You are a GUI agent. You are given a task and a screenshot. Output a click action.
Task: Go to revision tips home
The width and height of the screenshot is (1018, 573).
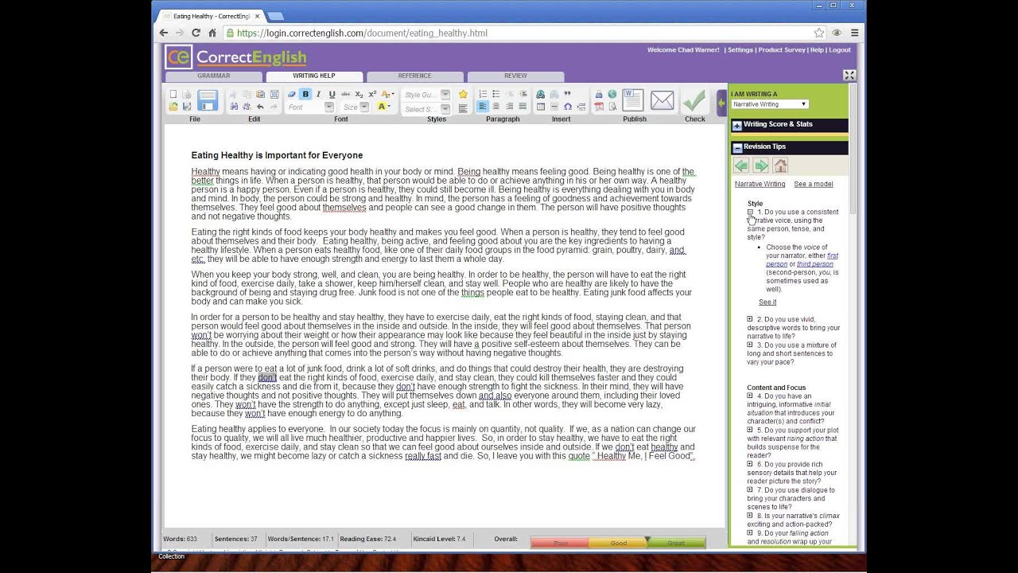[781, 166]
